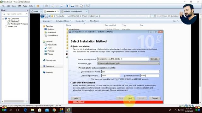Create a New folder in Explorer

click(x=94, y=21)
